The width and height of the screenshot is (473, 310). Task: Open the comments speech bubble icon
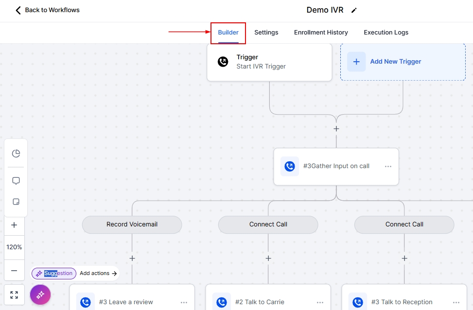(x=16, y=181)
